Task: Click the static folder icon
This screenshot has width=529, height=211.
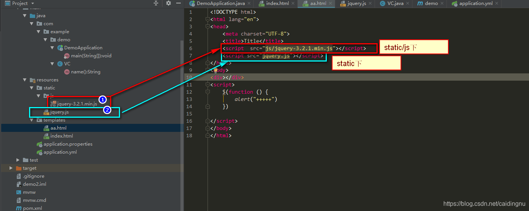Action: point(39,88)
